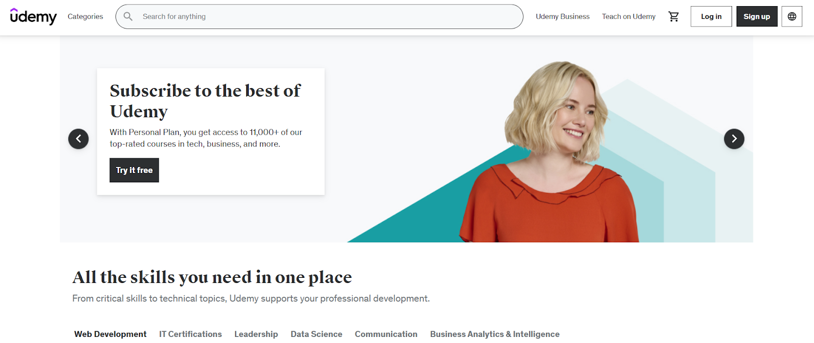Focus the Search for anything field
Viewport: 814px width, 343px height.
point(319,17)
